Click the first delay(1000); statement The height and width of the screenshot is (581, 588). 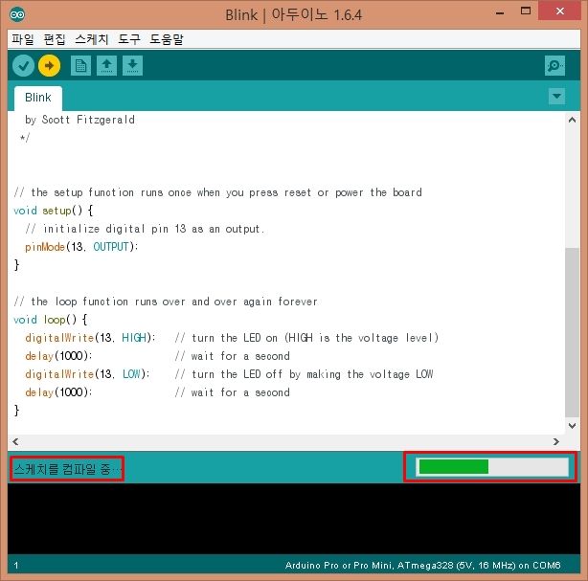click(x=58, y=356)
